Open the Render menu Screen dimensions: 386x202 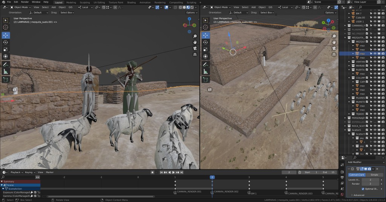tap(25, 2)
